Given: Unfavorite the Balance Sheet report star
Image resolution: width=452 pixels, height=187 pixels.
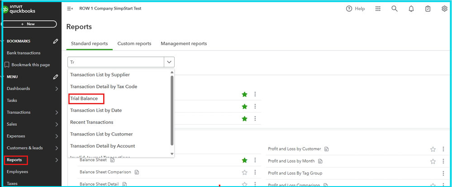Looking at the screenshot, I should tap(244, 160).
